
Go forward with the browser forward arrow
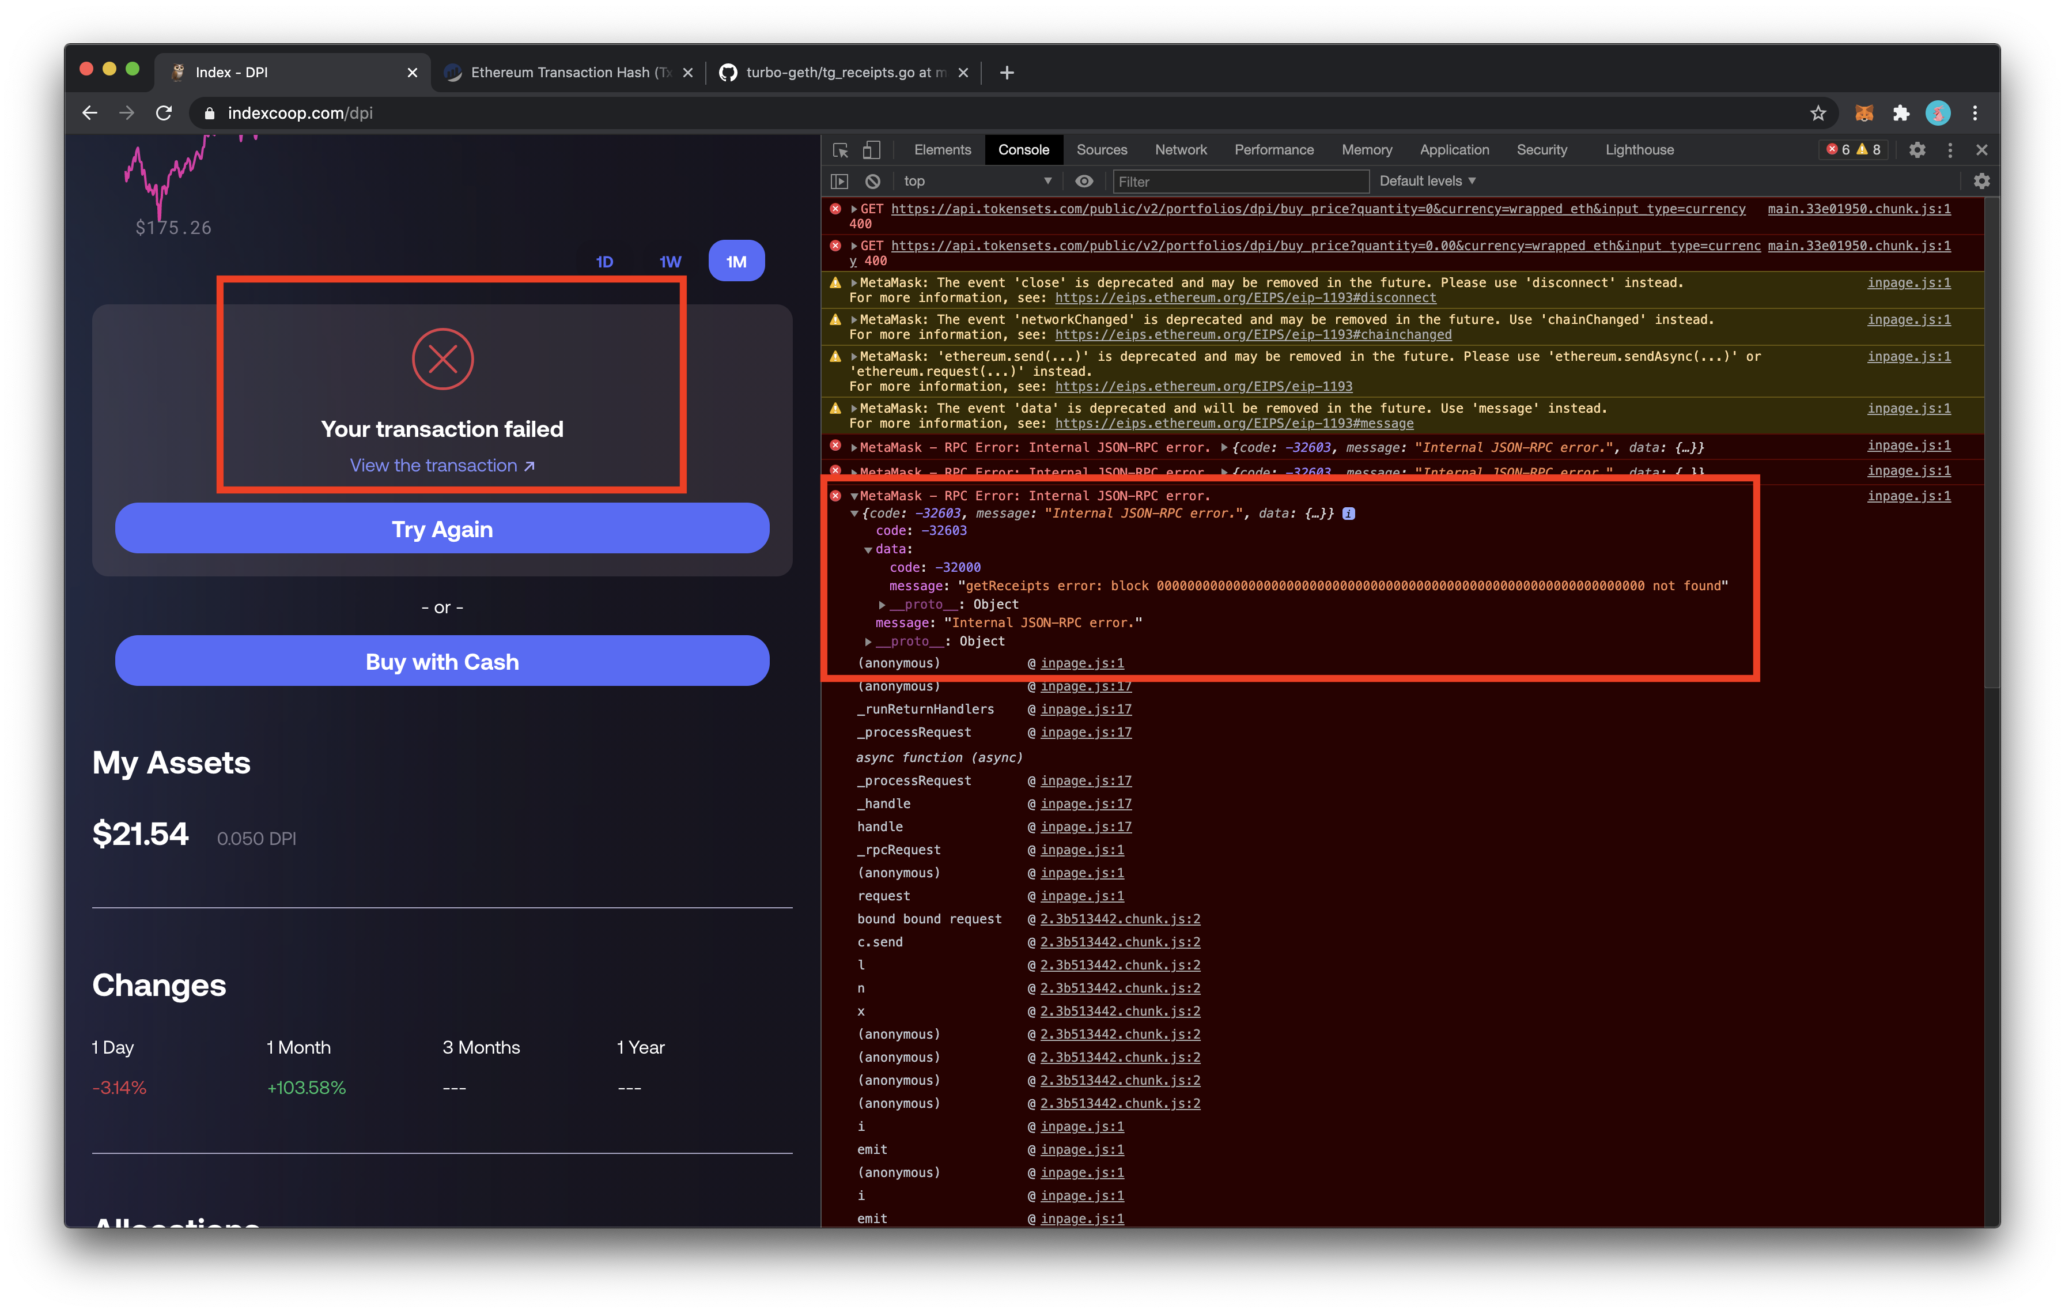tap(127, 113)
